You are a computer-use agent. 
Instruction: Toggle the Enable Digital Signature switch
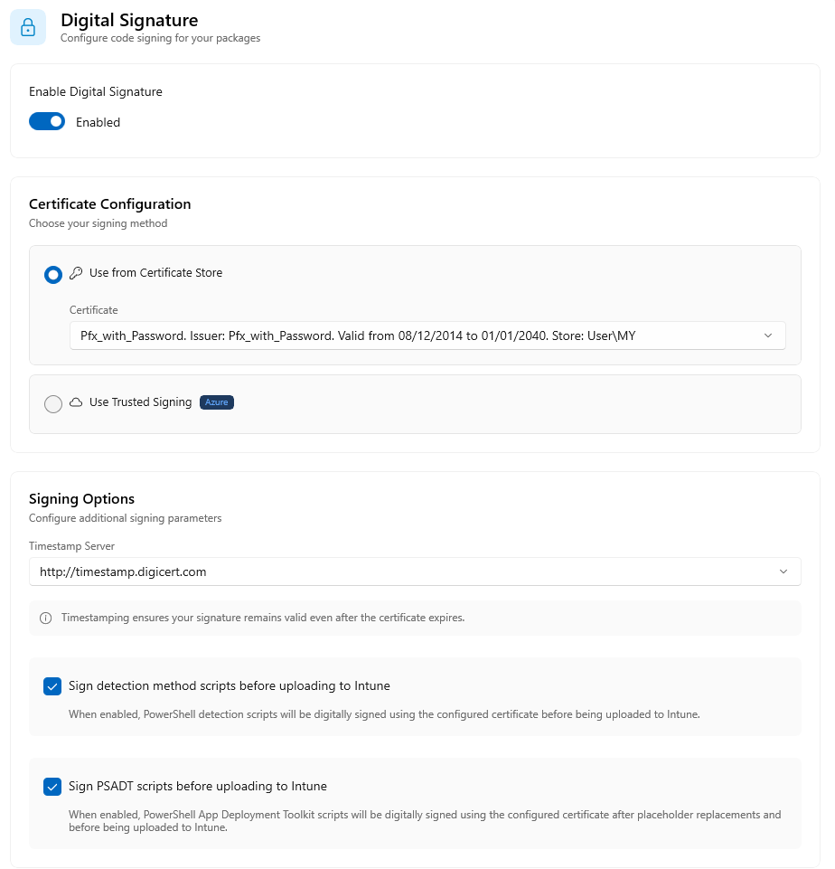point(47,121)
